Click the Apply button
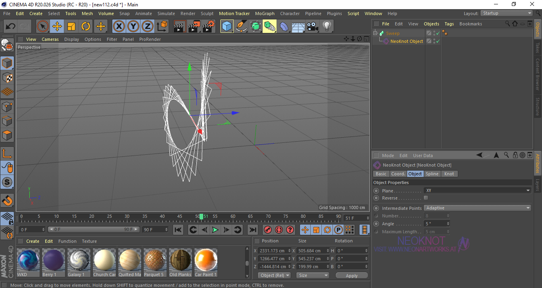Viewport: 542px width, 288px height. pyautogui.click(x=352, y=275)
